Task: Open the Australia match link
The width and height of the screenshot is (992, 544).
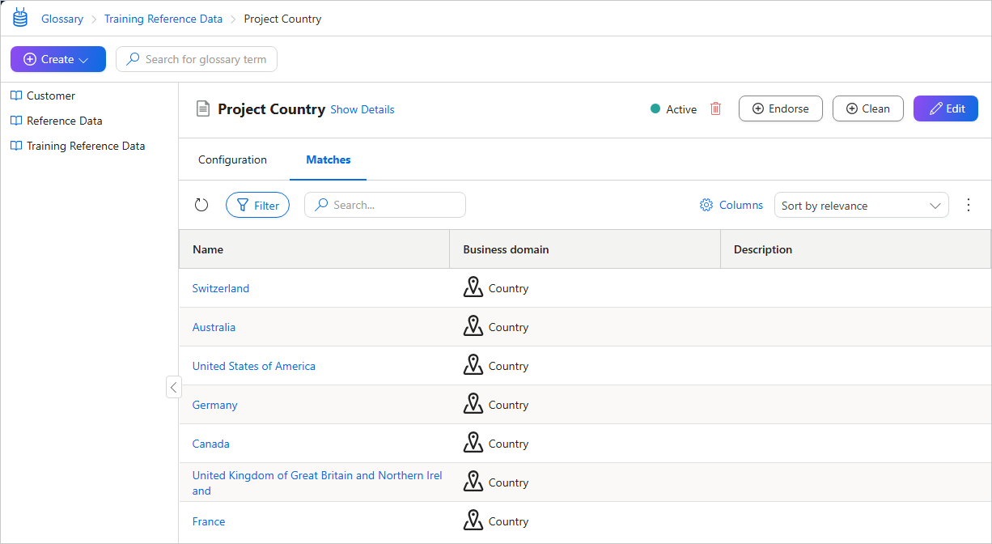Action: click(x=214, y=327)
